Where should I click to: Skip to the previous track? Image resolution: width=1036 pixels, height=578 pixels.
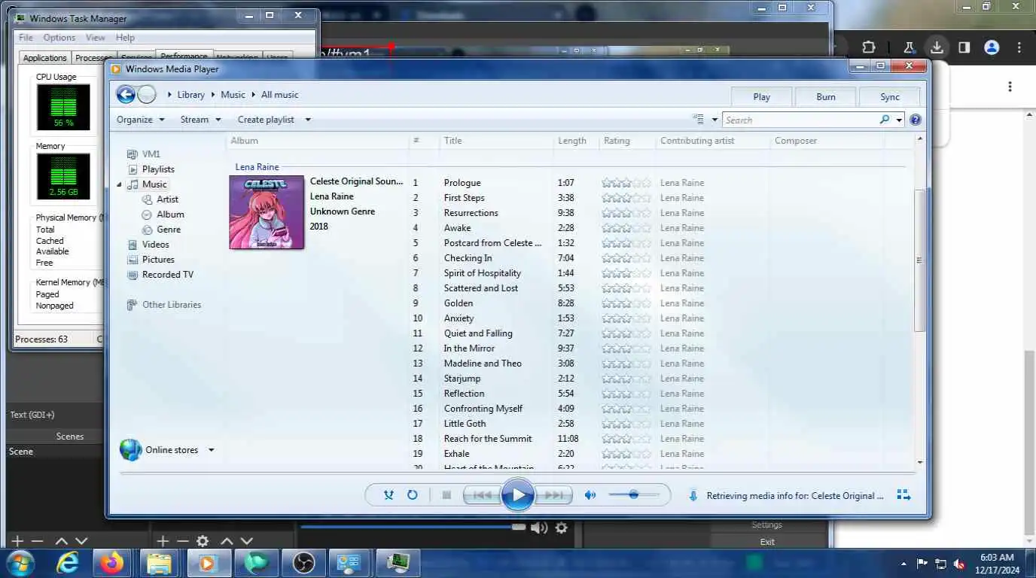point(482,495)
